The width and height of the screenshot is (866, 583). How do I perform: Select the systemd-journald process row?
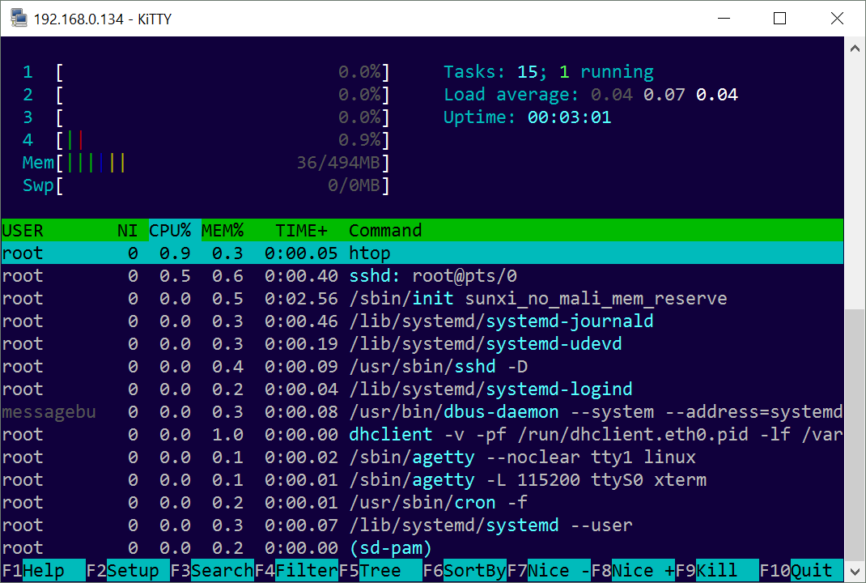[421, 321]
